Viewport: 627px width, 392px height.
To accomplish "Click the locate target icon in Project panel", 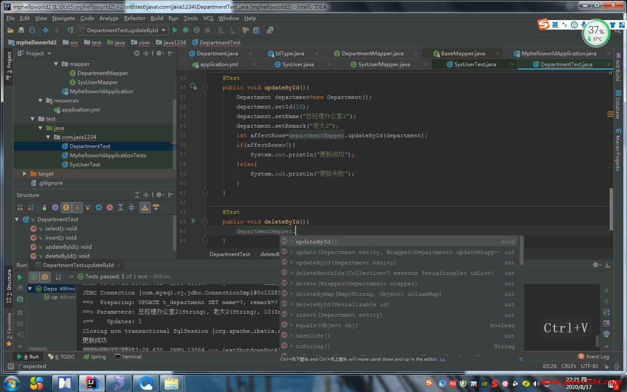I will point(137,53).
